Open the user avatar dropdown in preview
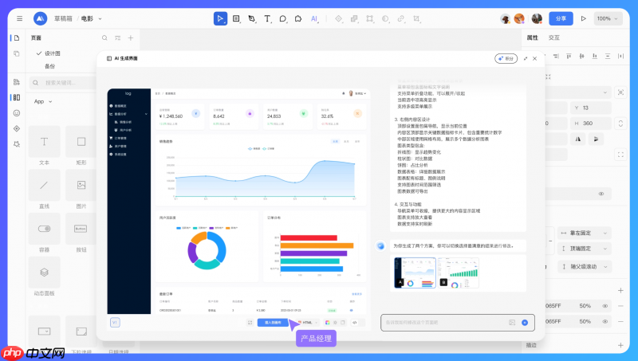Image resolution: width=638 pixels, height=361 pixels. pos(357,93)
